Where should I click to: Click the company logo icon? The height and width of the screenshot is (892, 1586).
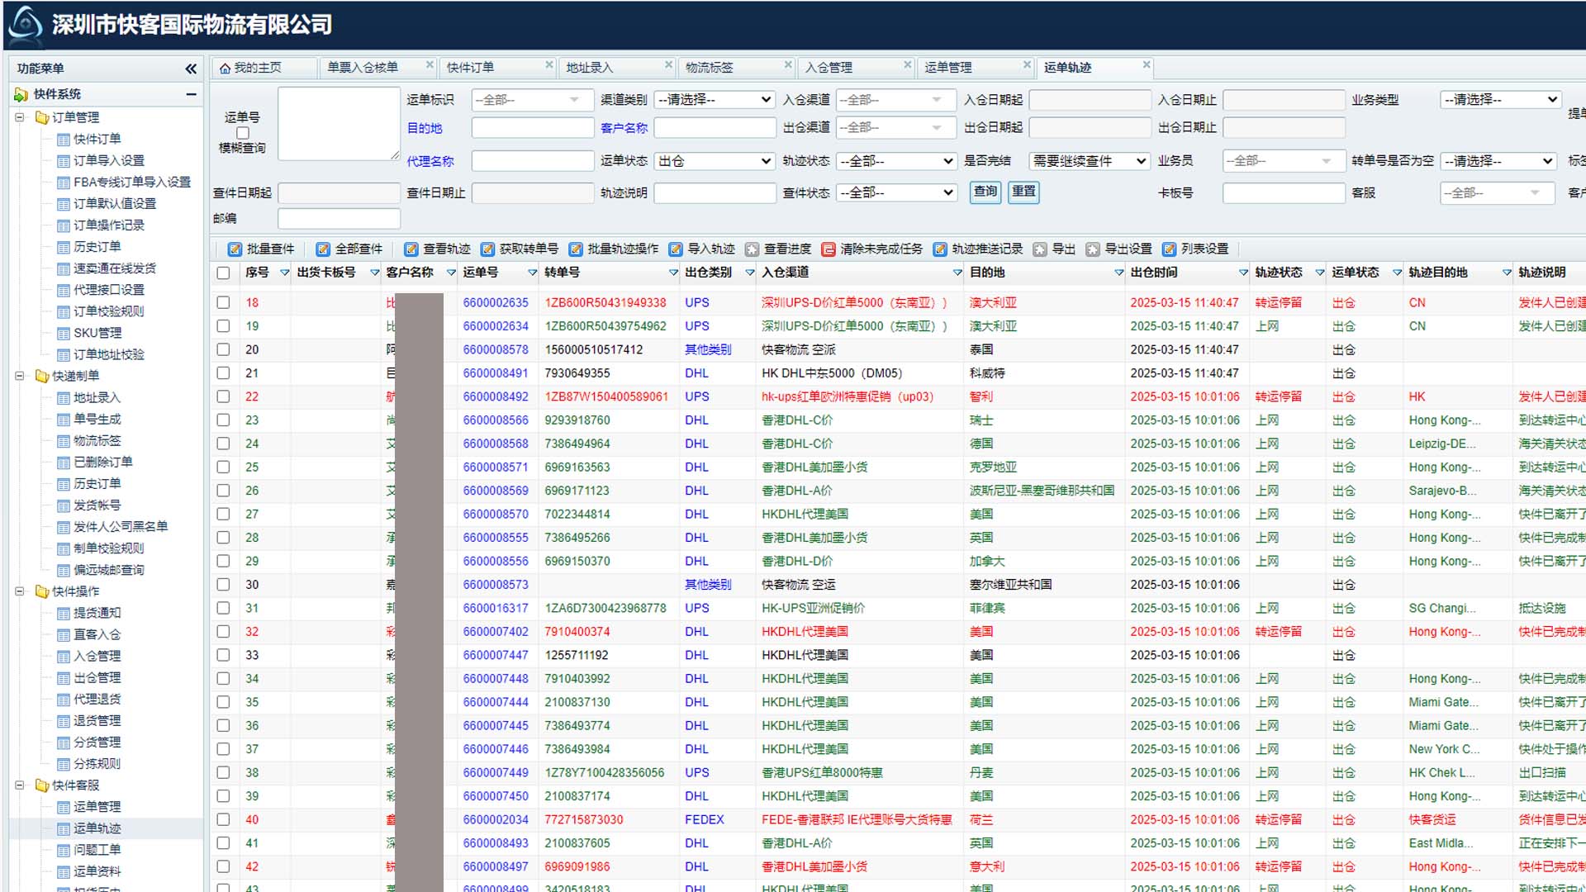[25, 25]
